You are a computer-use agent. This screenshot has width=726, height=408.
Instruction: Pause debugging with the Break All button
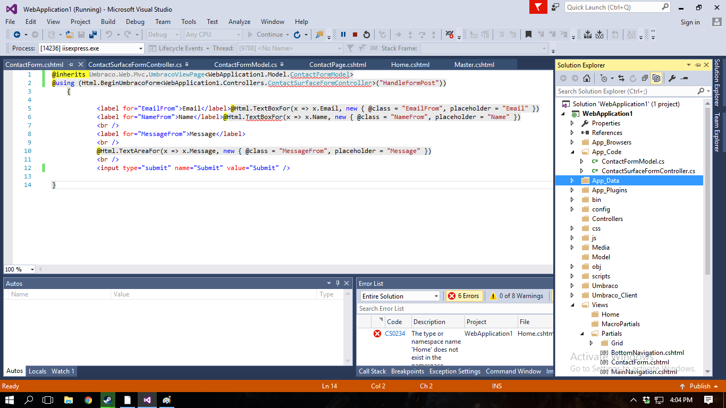(x=343, y=35)
